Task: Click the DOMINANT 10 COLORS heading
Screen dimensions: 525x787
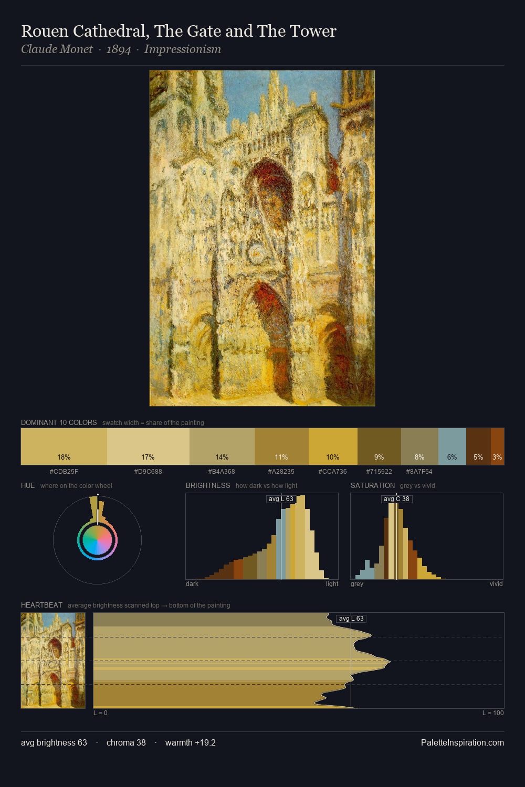Action: click(59, 422)
